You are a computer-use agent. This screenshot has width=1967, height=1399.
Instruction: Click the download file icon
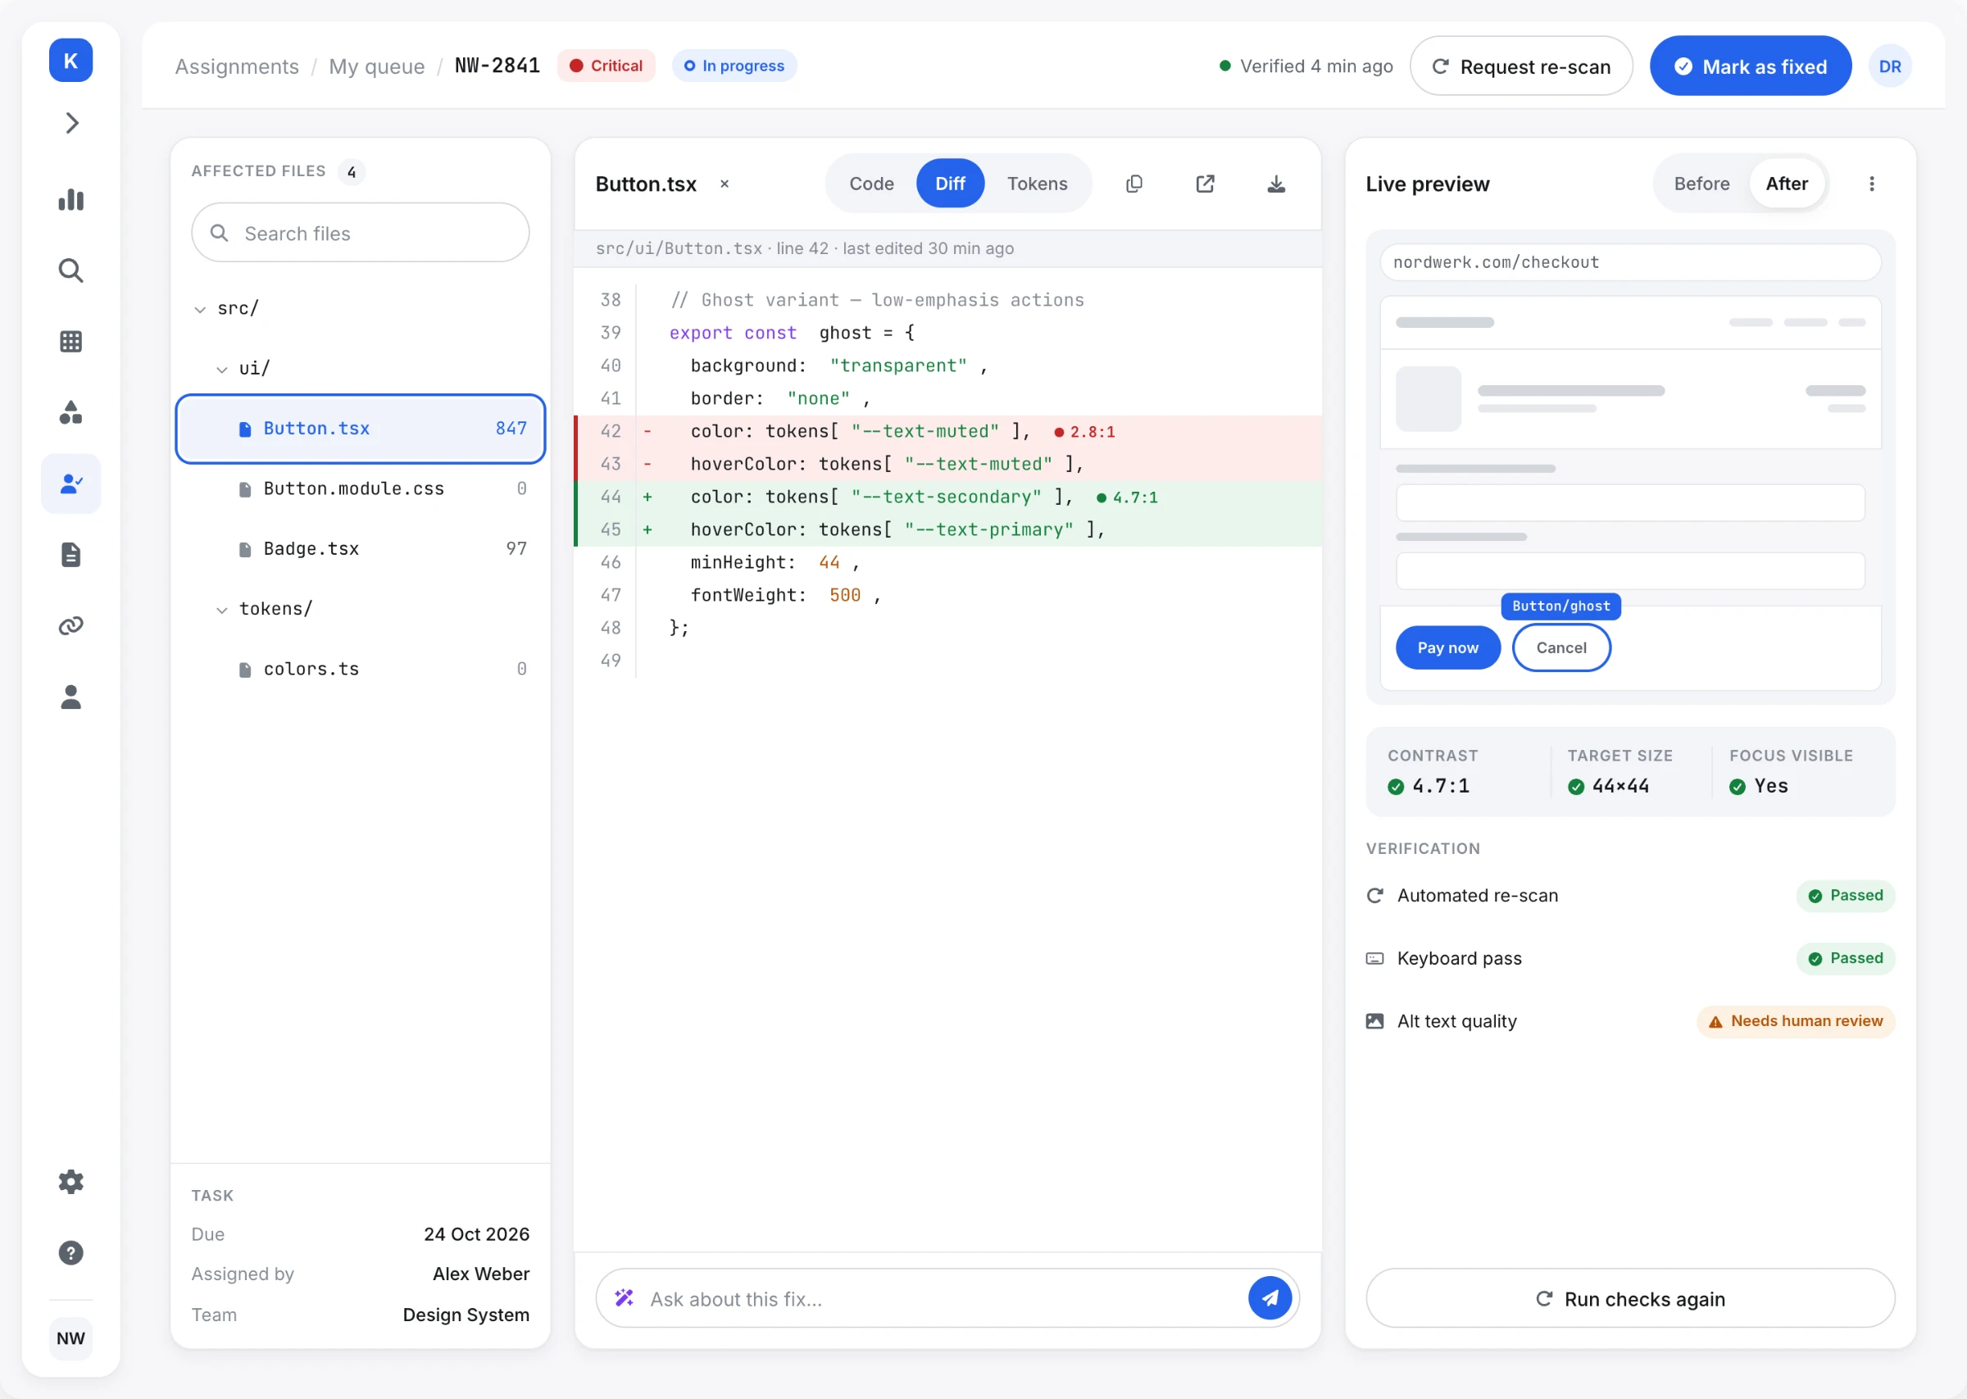(x=1276, y=184)
